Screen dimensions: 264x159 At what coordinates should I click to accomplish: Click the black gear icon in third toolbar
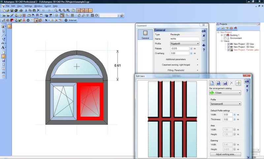[x=28, y=20]
